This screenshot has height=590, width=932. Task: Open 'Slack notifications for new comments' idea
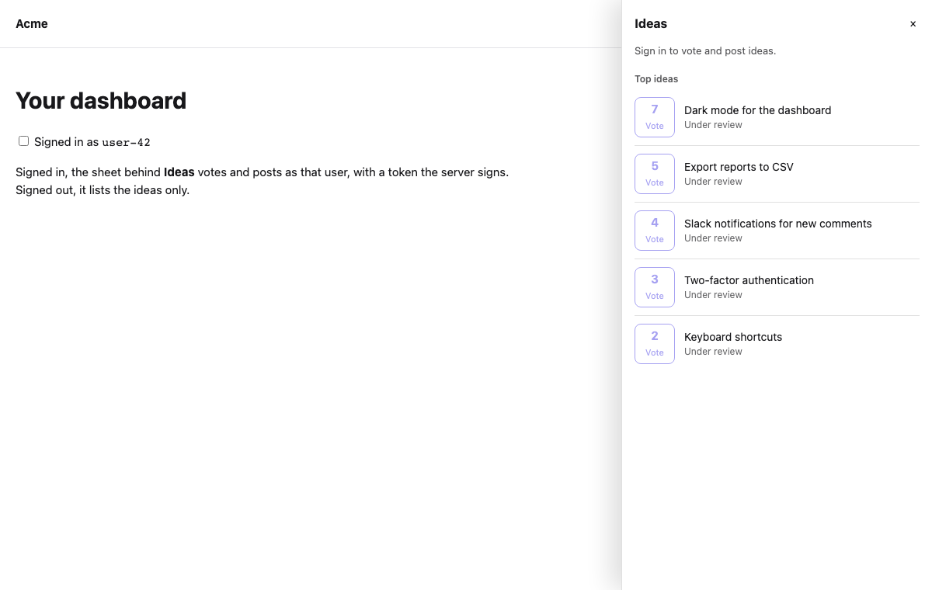click(777, 224)
